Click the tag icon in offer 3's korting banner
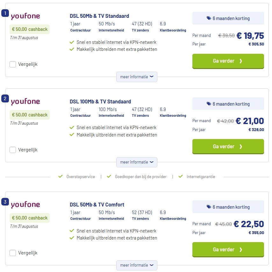The height and width of the screenshot is (272, 272). 209,207
